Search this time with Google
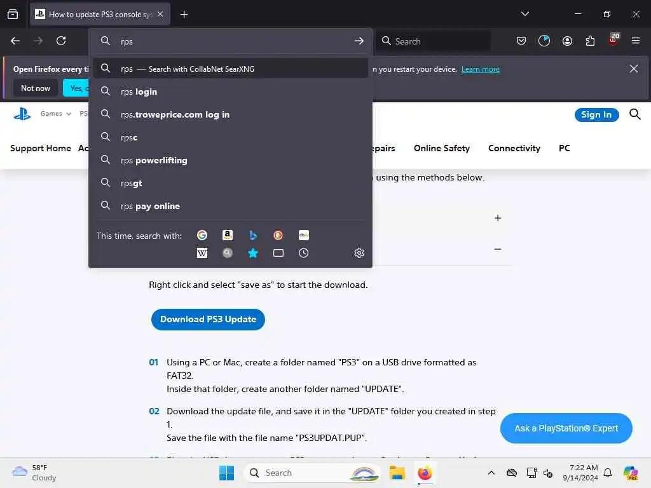This screenshot has width=651, height=488. (x=202, y=235)
